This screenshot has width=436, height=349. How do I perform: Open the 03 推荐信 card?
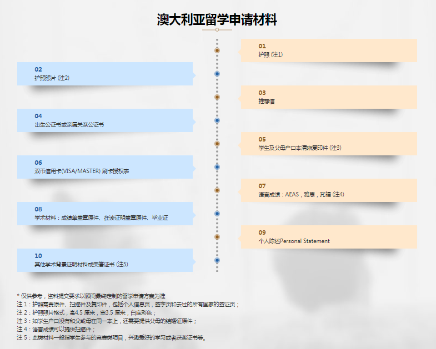click(329, 97)
